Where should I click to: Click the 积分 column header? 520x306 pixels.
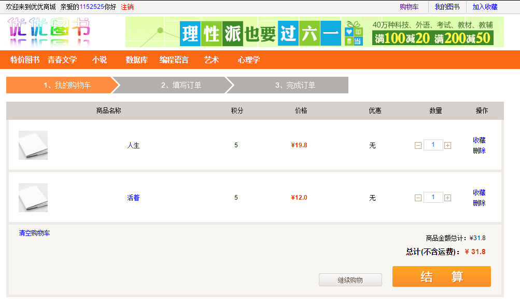point(237,110)
